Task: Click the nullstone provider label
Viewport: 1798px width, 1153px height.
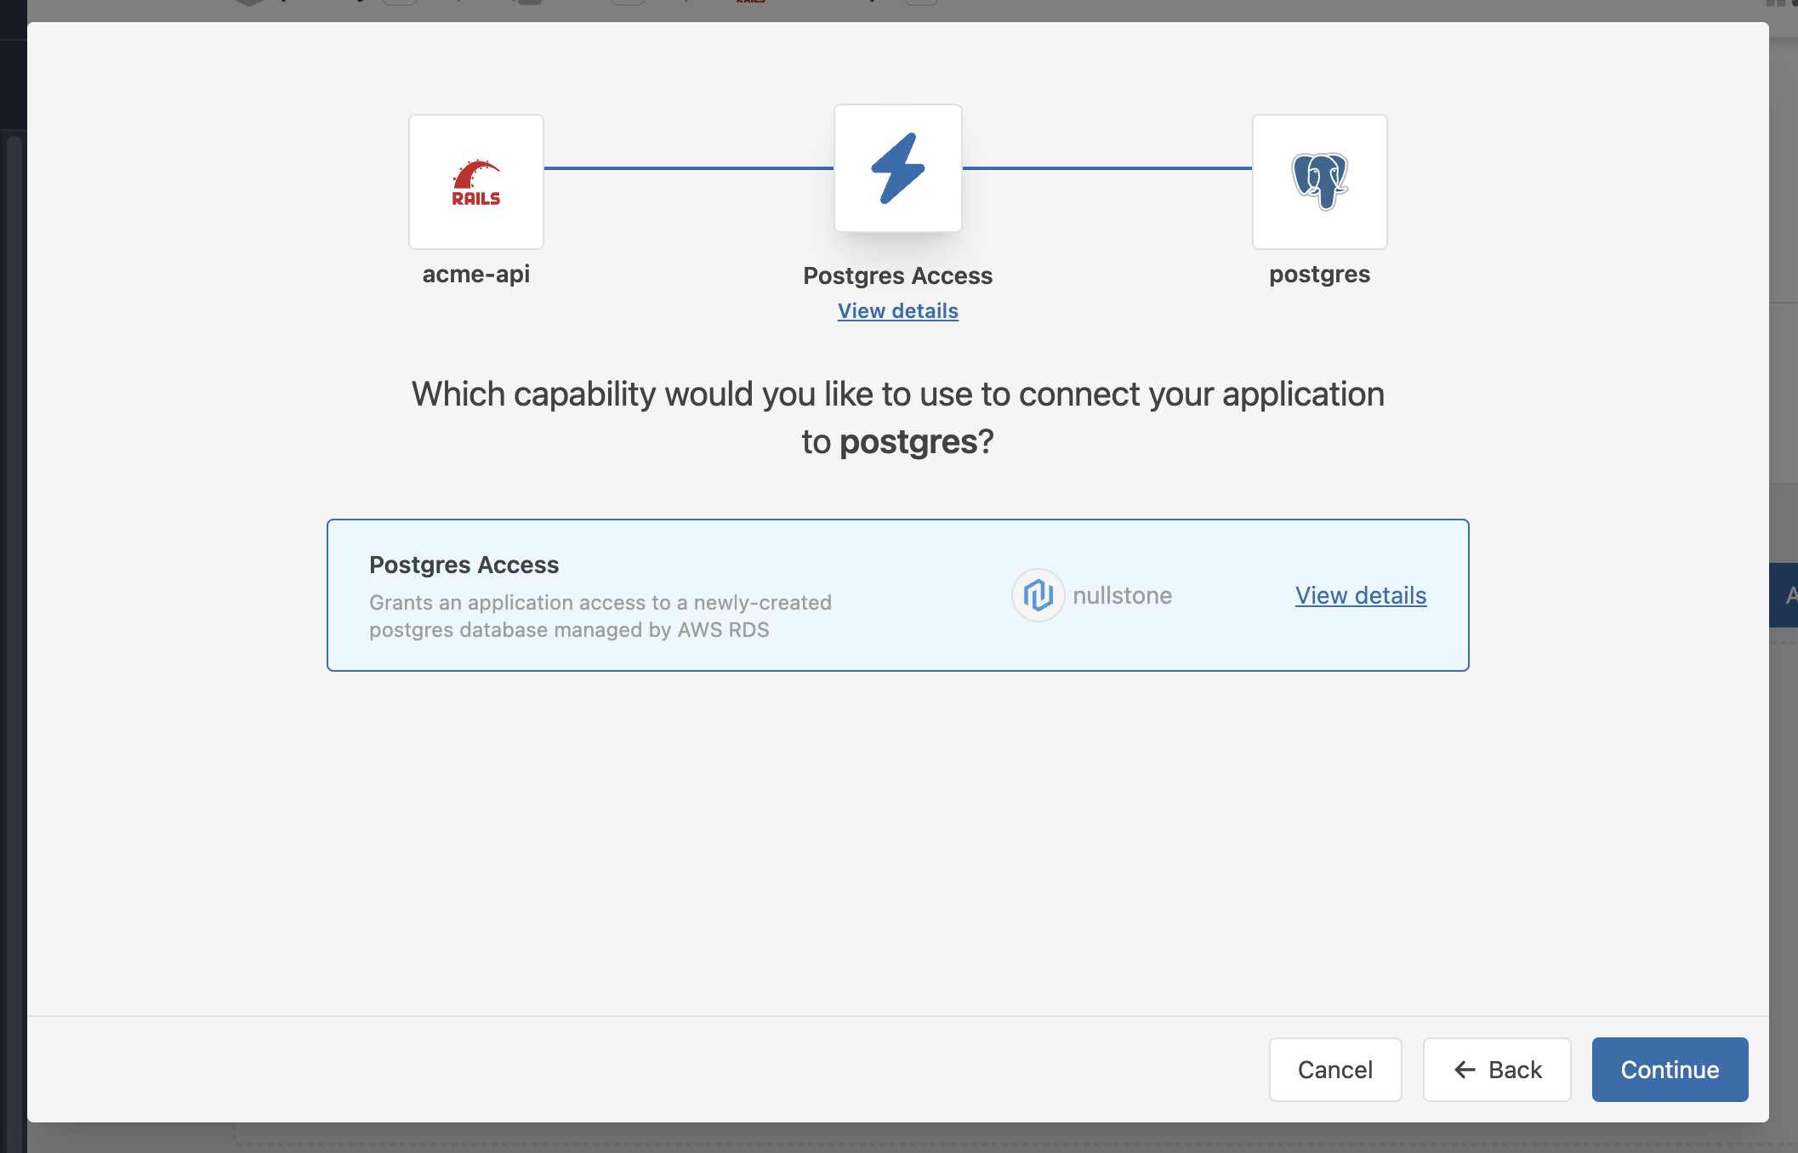Action: [1123, 595]
